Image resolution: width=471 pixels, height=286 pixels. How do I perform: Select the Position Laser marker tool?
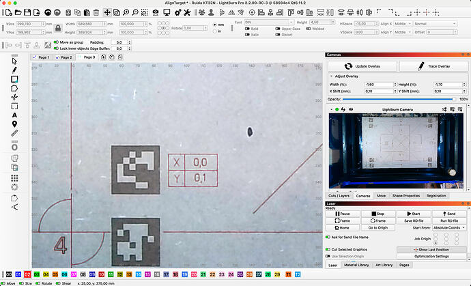(x=14, y=124)
